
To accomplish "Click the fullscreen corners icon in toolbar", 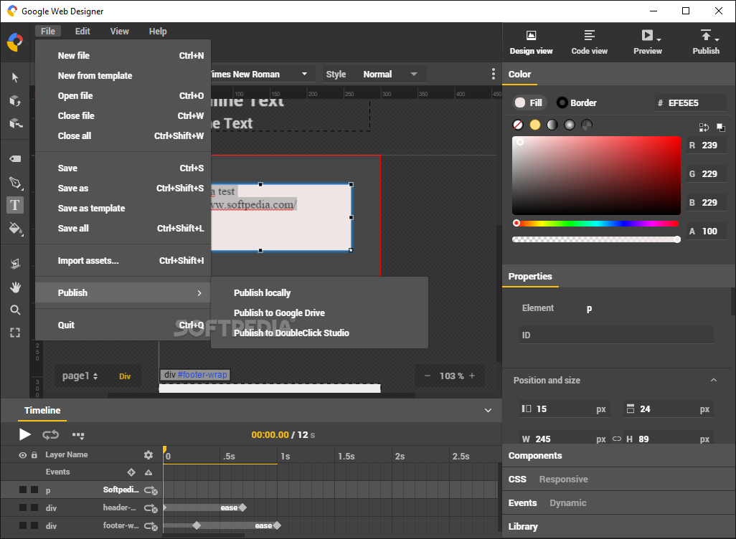I will (15, 333).
